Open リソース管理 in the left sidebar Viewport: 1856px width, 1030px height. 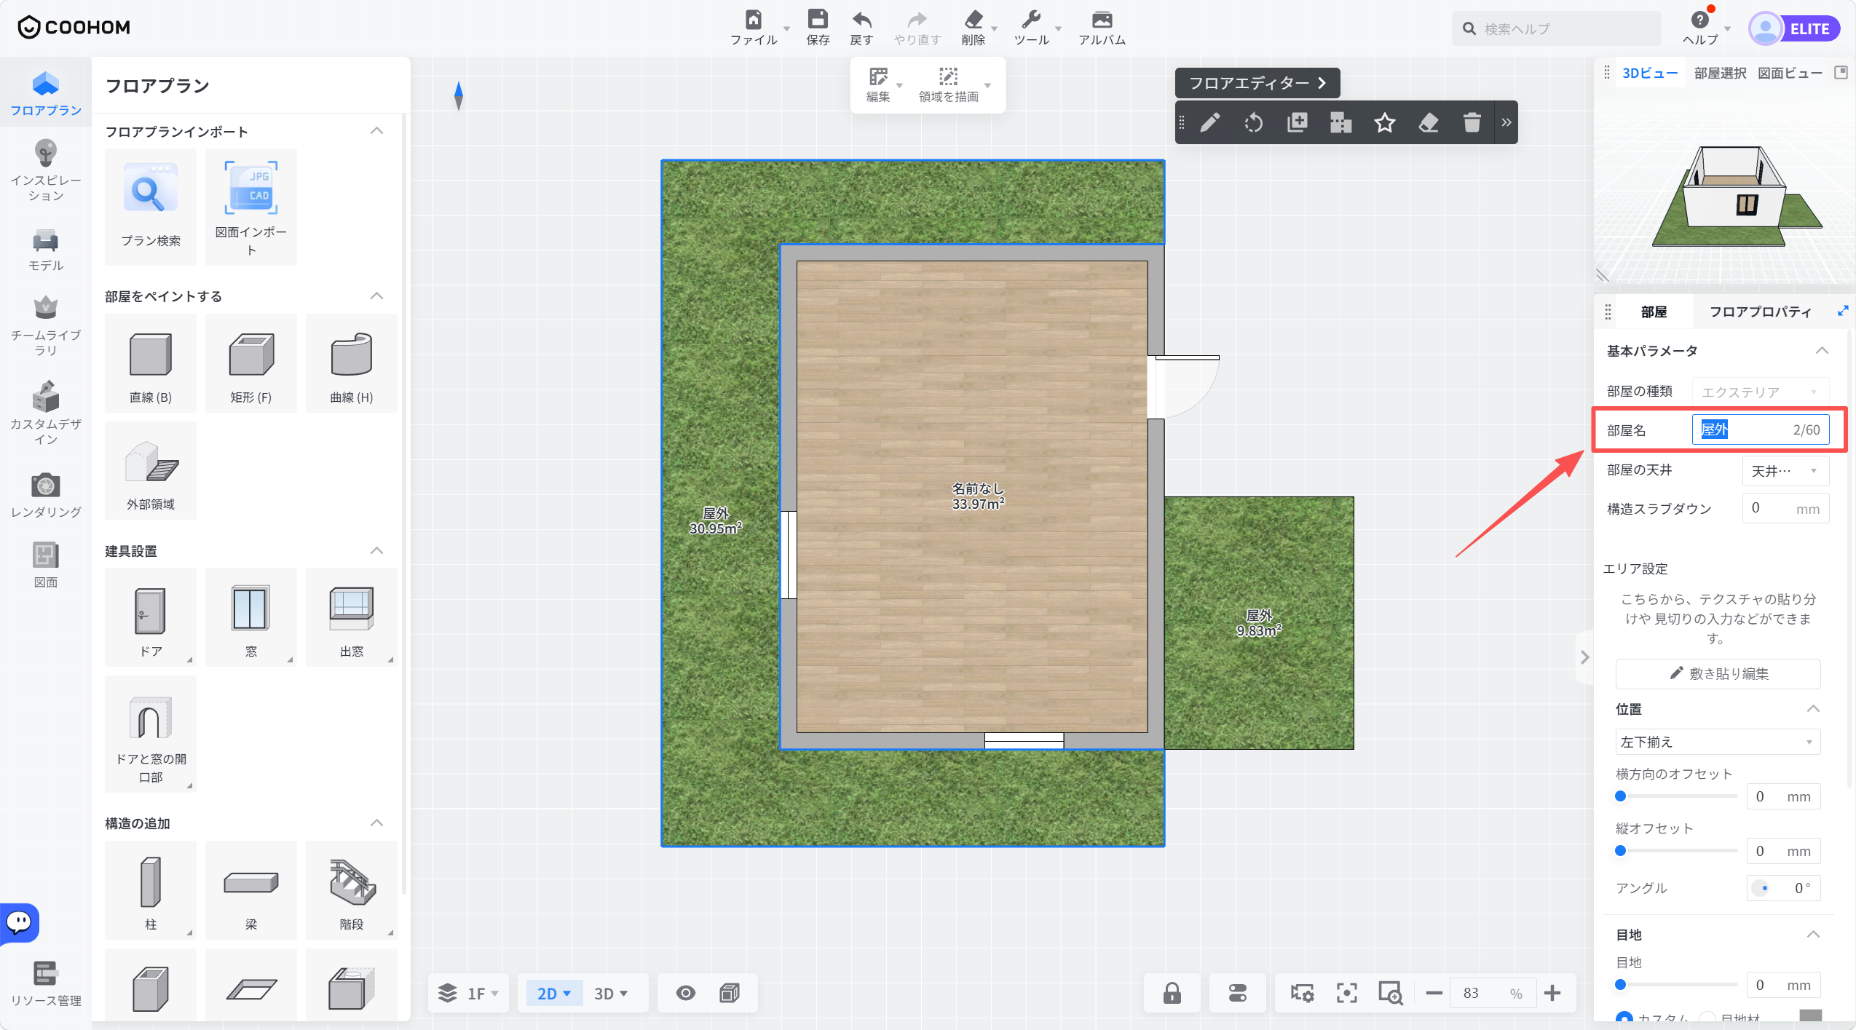(x=45, y=983)
